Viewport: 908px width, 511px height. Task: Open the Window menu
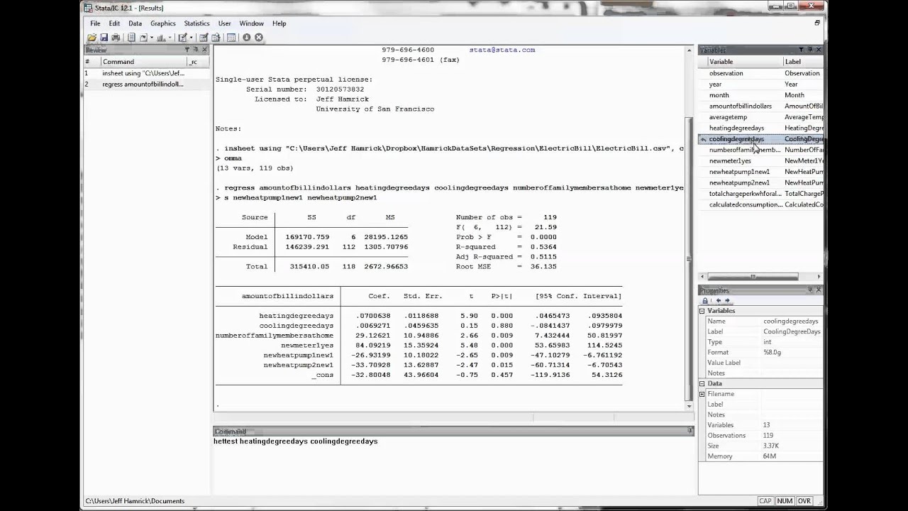coord(252,23)
